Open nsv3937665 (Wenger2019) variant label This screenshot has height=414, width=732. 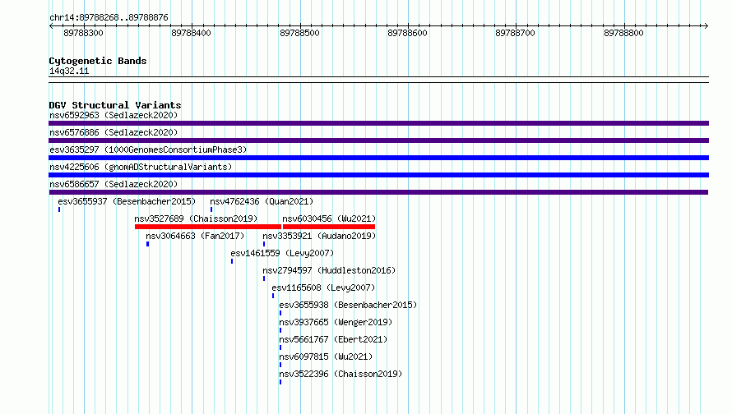pyautogui.click(x=336, y=322)
